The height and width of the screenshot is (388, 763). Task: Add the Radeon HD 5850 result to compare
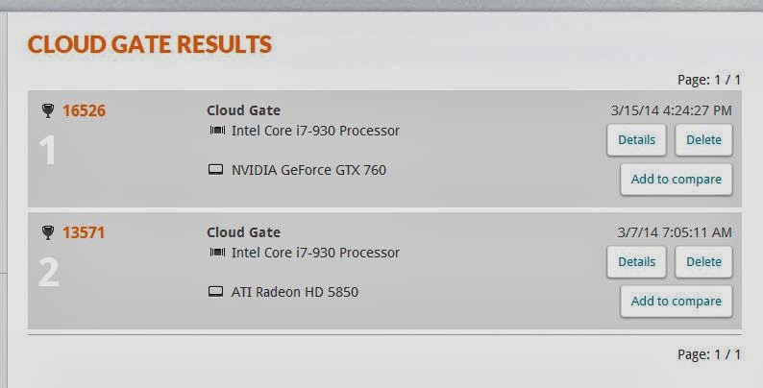click(677, 302)
